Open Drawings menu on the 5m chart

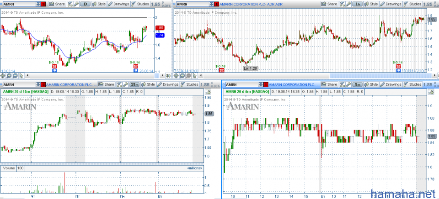point(391,84)
